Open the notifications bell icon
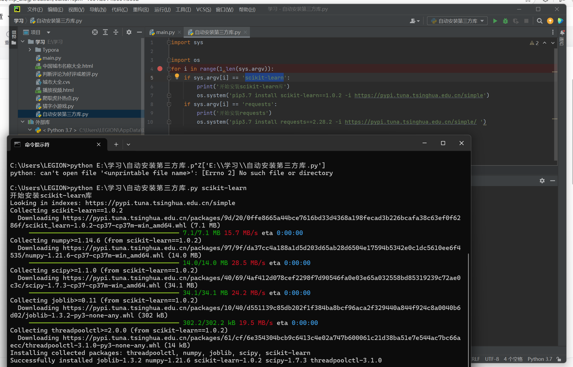Image resolution: width=573 pixels, height=367 pixels. click(x=562, y=33)
